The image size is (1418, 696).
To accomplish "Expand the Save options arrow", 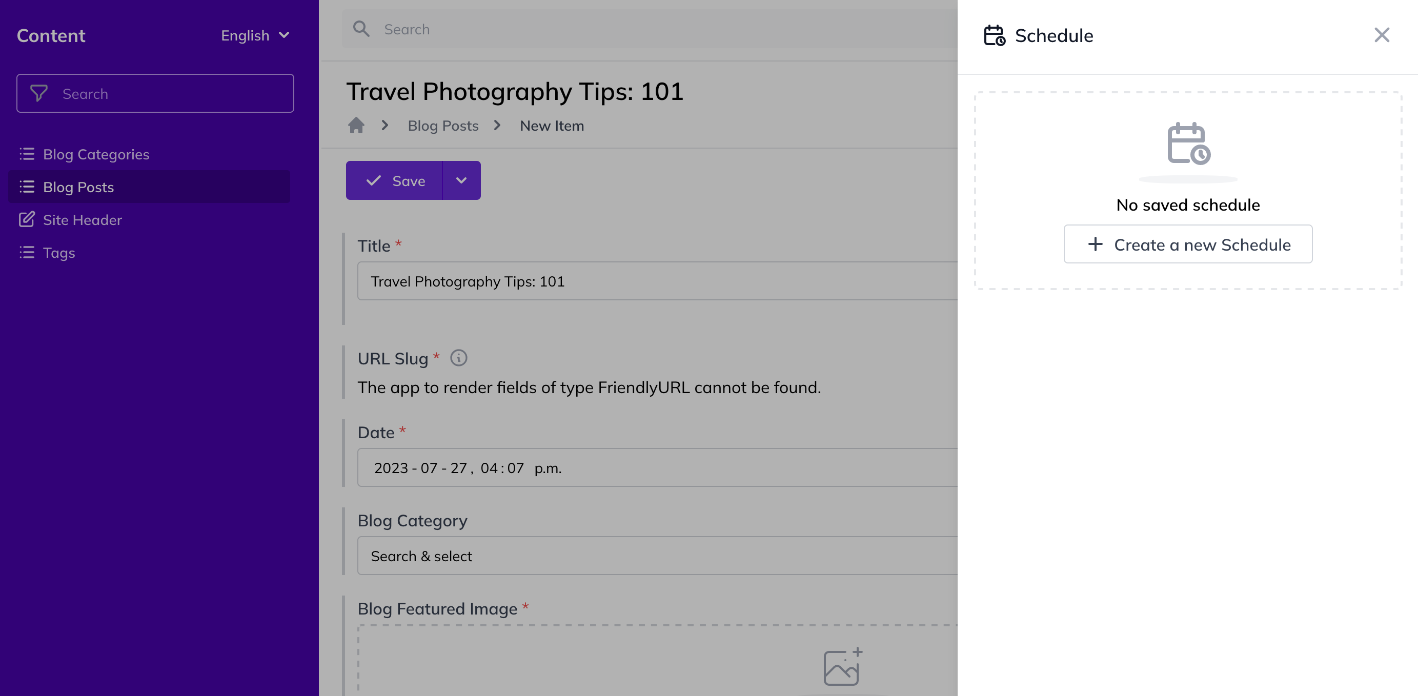I will [x=461, y=180].
